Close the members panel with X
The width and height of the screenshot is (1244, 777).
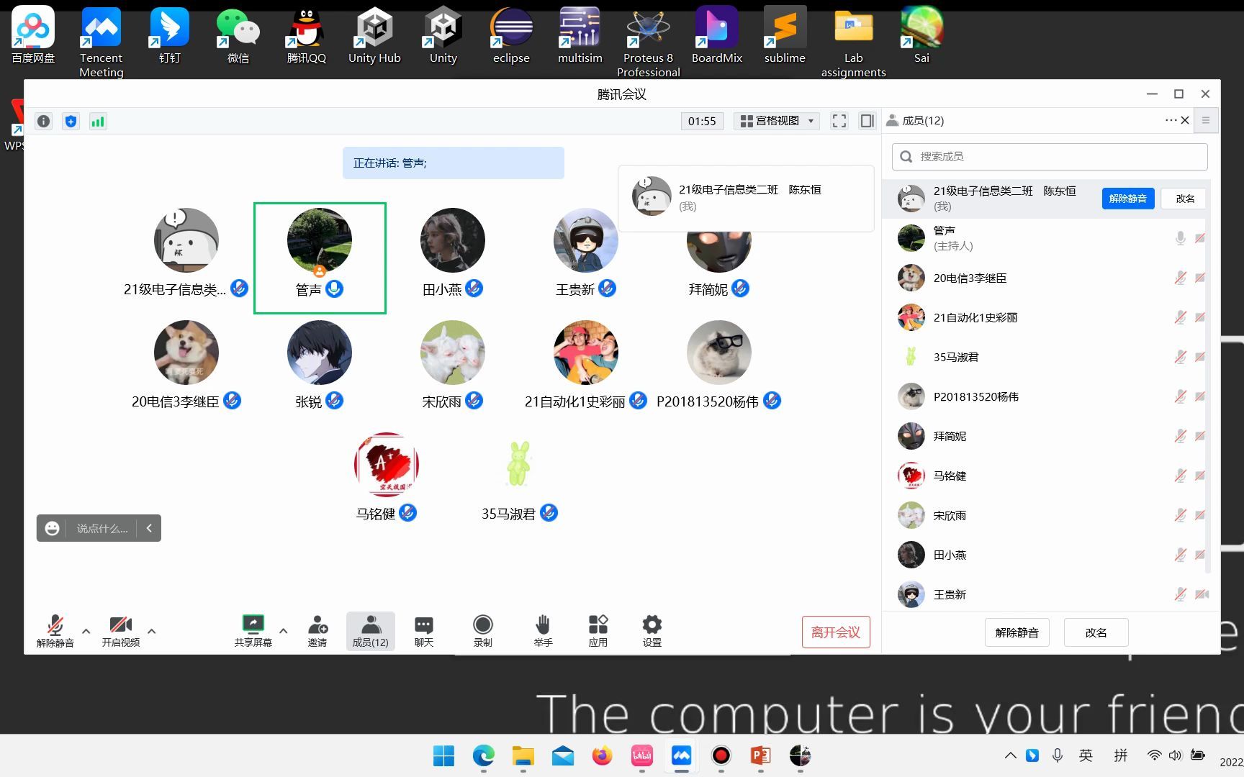[x=1185, y=120]
